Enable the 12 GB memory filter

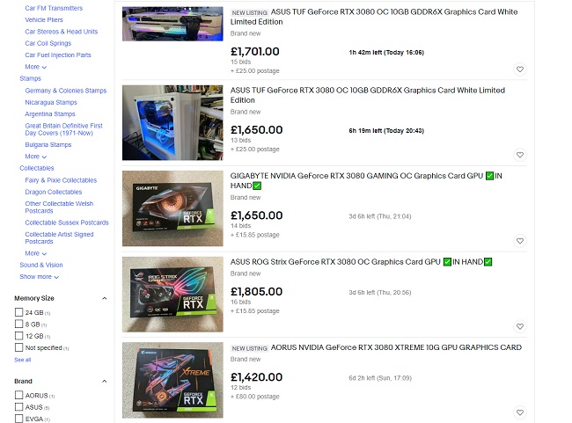tap(18, 335)
